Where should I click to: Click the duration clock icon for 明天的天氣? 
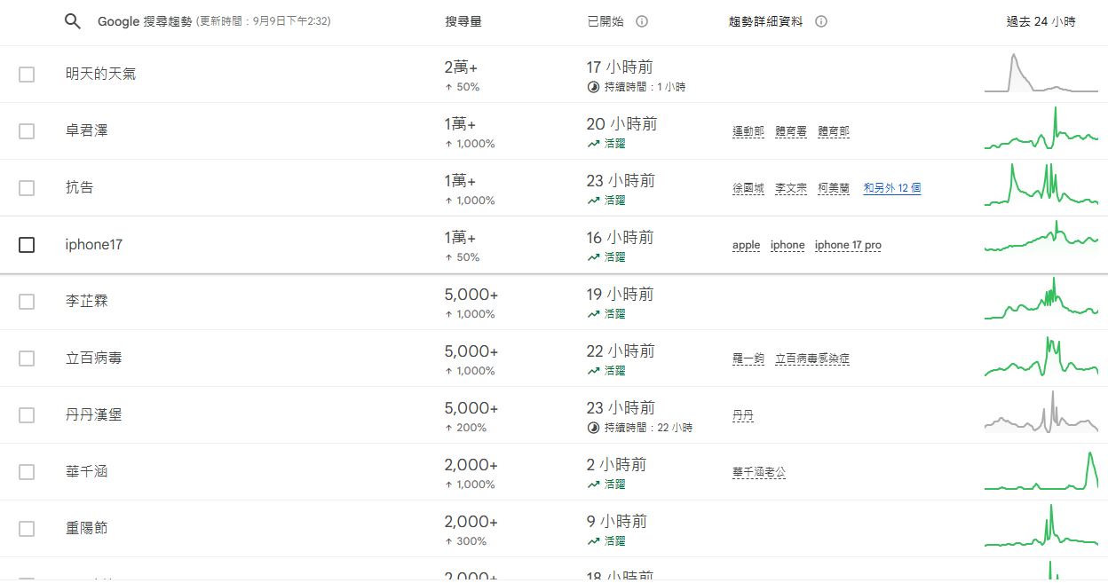[593, 87]
